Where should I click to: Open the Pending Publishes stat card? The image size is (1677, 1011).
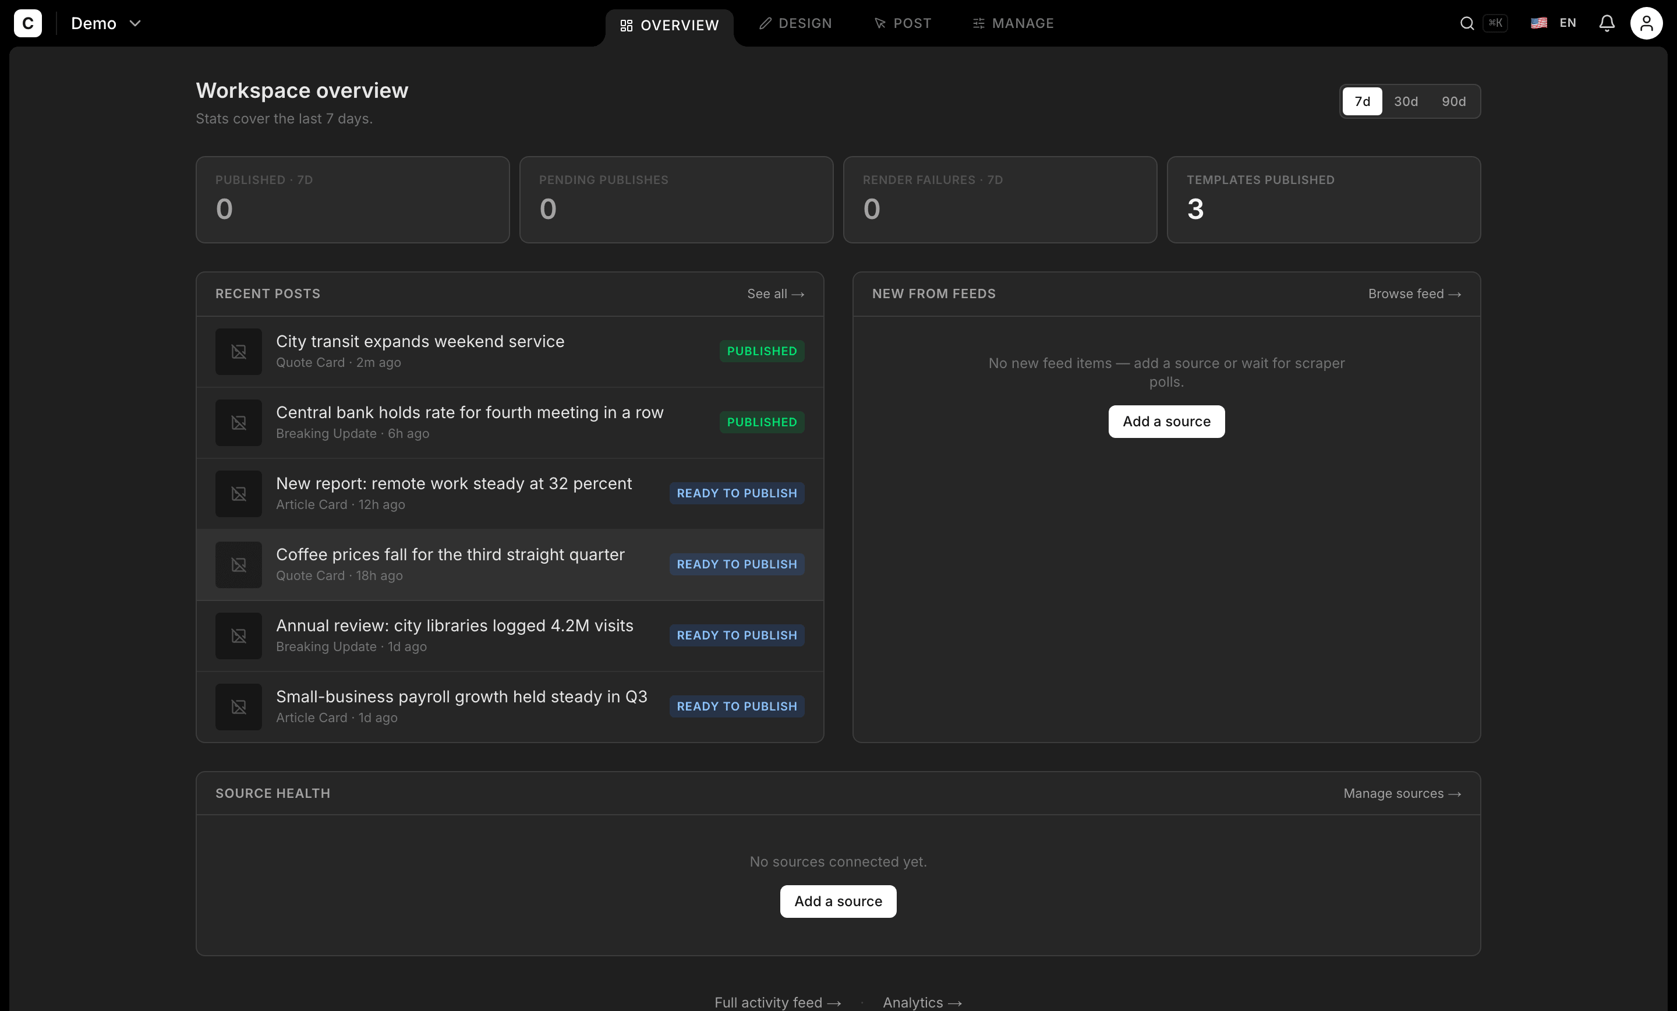pos(676,200)
